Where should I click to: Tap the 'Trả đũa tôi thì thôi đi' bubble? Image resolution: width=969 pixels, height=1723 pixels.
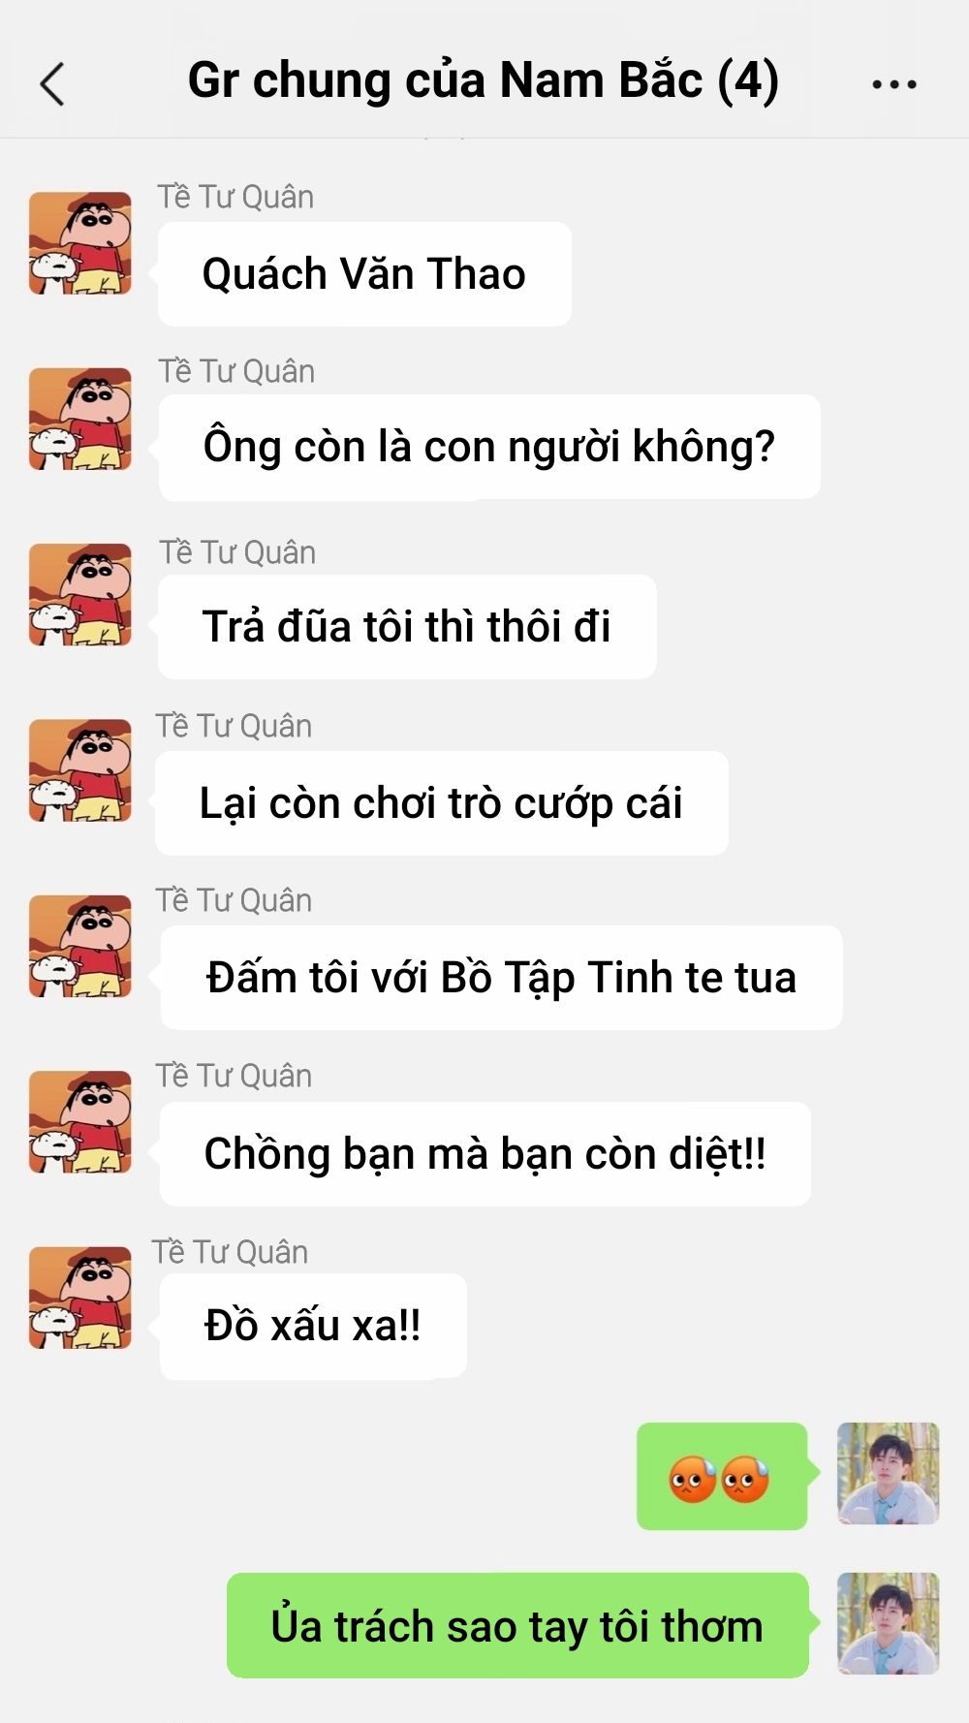coord(407,627)
